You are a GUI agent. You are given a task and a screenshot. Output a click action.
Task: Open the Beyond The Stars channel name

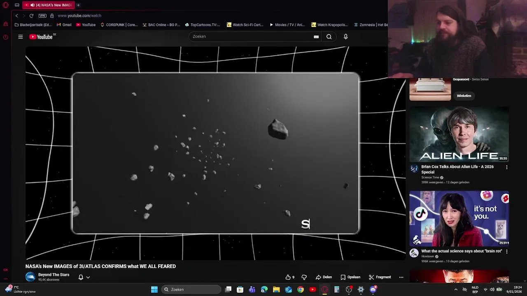[x=54, y=275]
